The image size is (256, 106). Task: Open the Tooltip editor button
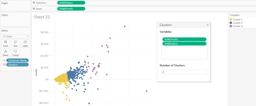click(x=15, y=52)
